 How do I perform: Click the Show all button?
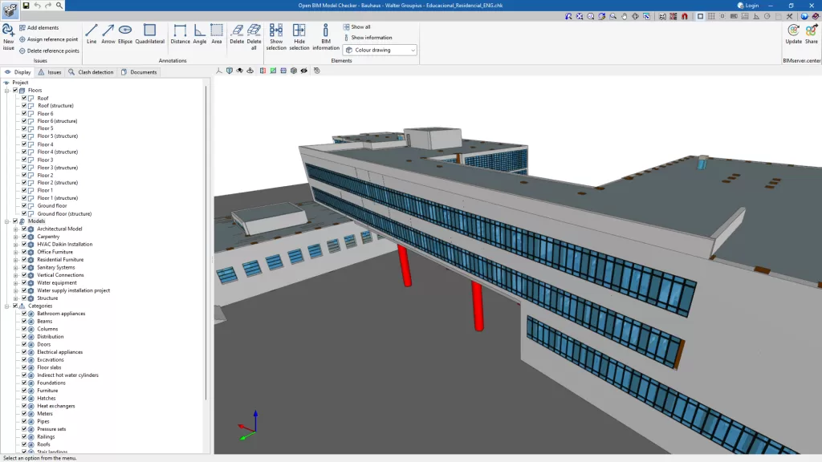356,26
